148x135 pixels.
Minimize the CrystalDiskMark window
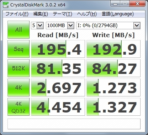(115, 4)
